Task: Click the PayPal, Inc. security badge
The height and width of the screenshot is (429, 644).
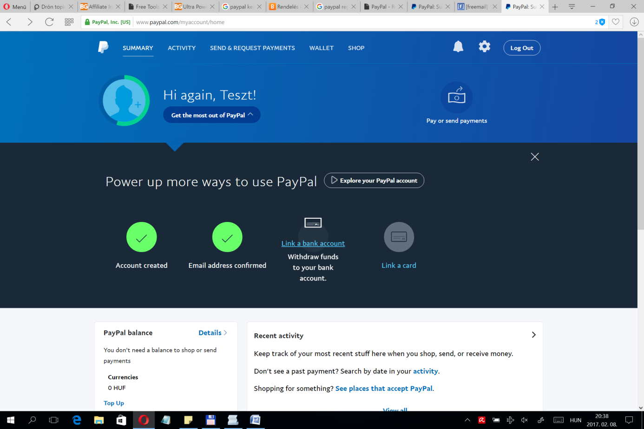Action: click(107, 22)
